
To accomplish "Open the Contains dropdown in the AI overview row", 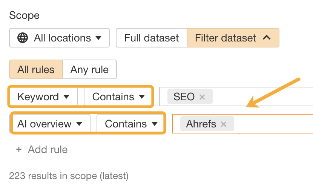I will pos(131,124).
